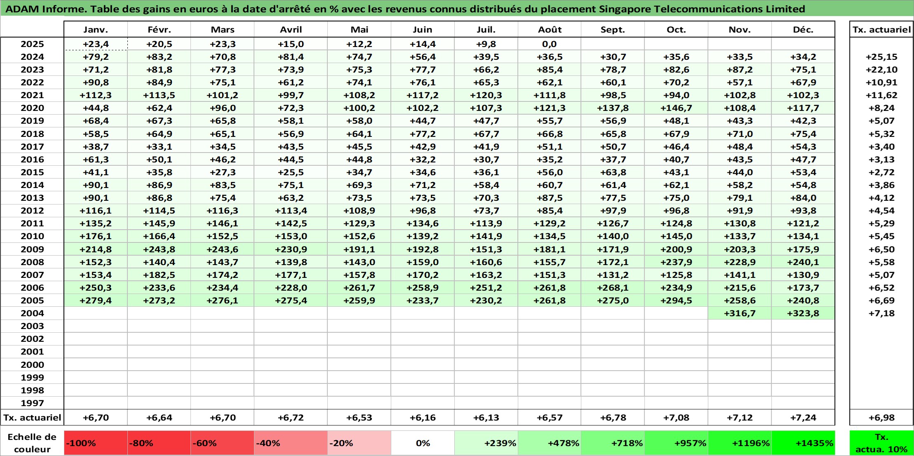Click the +957% green scale swatch
Screen dimensions: 914x456
click(x=676, y=443)
